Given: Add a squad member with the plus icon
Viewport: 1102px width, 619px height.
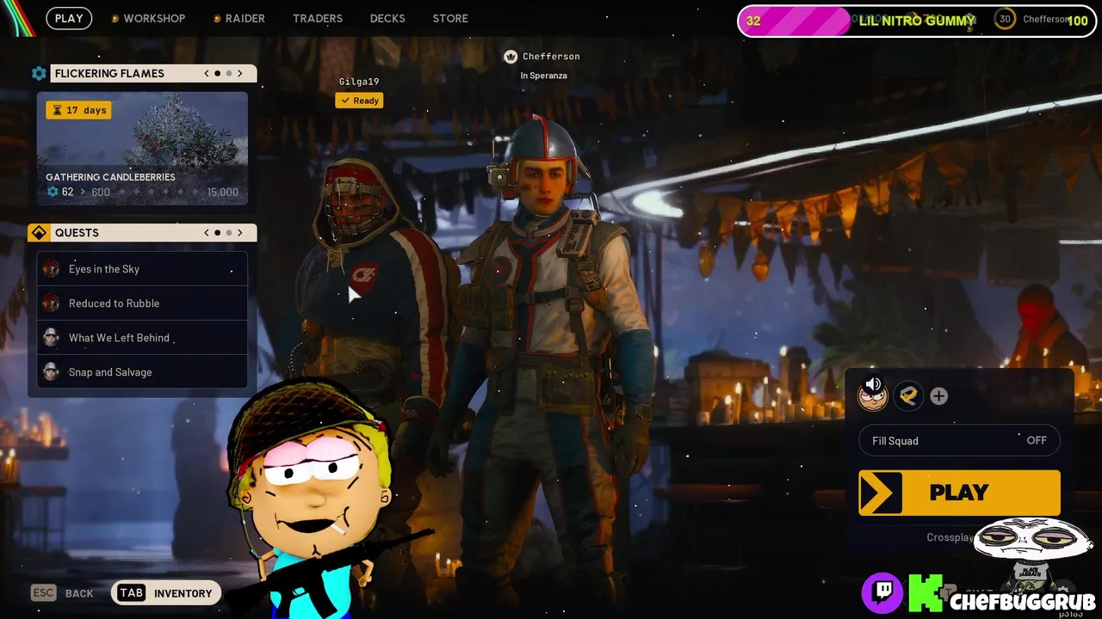Looking at the screenshot, I should pos(939,396).
